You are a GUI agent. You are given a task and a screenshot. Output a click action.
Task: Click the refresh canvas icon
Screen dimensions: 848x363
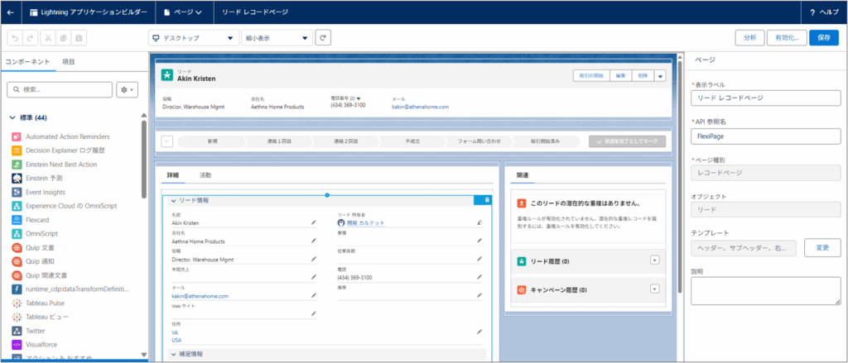(323, 38)
